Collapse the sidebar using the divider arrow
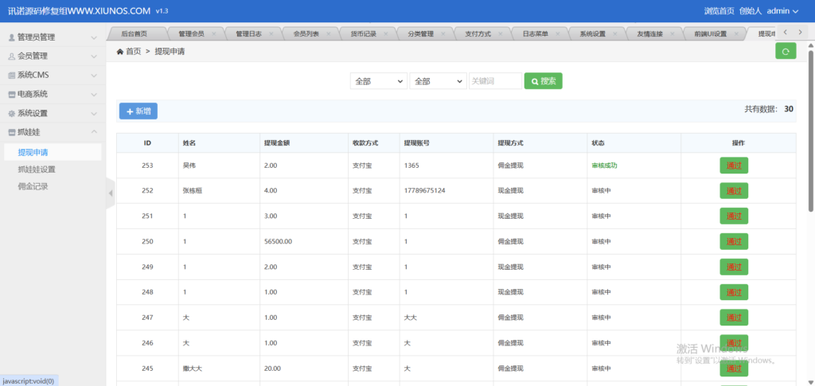 tap(111, 193)
